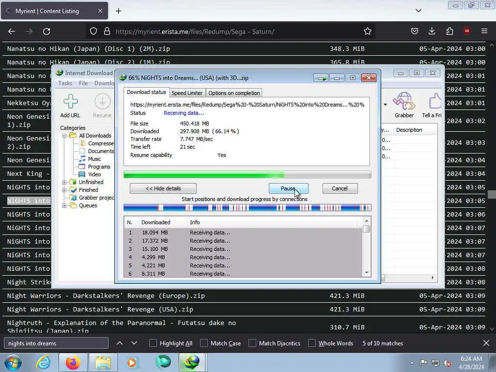Image resolution: width=496 pixels, height=372 pixels.
Task: Open IDM toolbar overflow dropdown arrow
Action: point(385,105)
